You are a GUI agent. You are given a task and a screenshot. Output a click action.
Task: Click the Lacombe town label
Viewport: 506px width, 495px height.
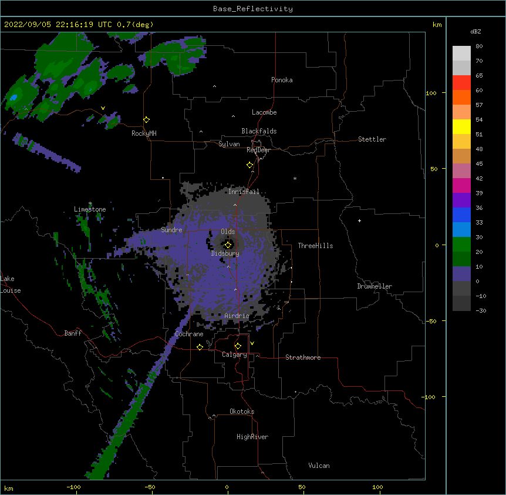264,112
